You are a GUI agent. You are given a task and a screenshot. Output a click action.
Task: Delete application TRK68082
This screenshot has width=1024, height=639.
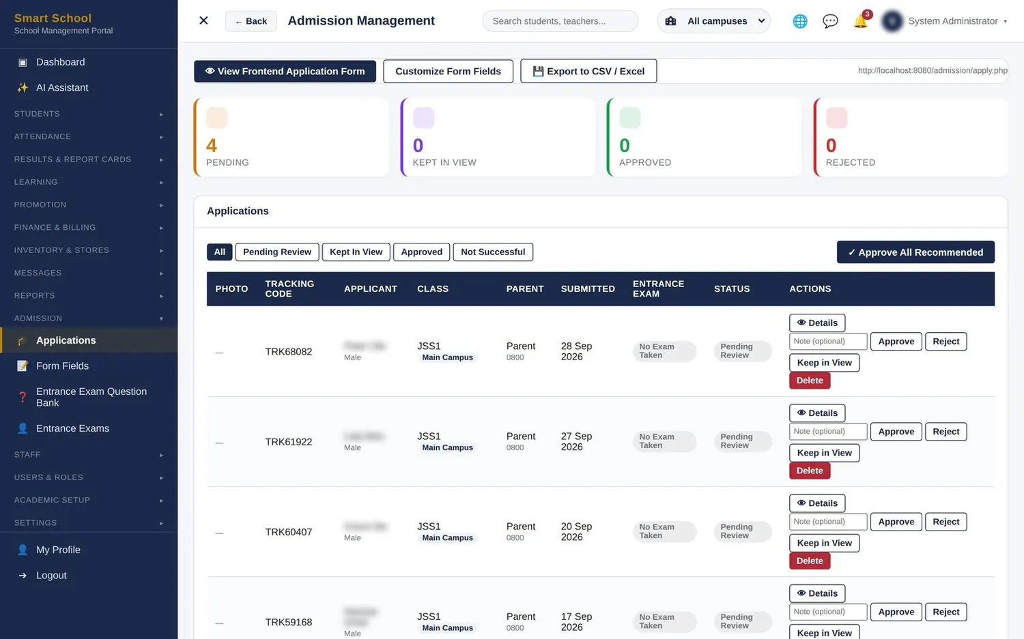tap(810, 381)
